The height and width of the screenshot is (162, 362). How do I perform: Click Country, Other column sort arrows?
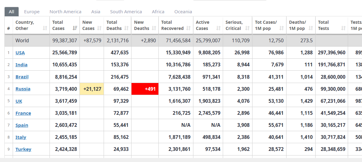click(45, 28)
